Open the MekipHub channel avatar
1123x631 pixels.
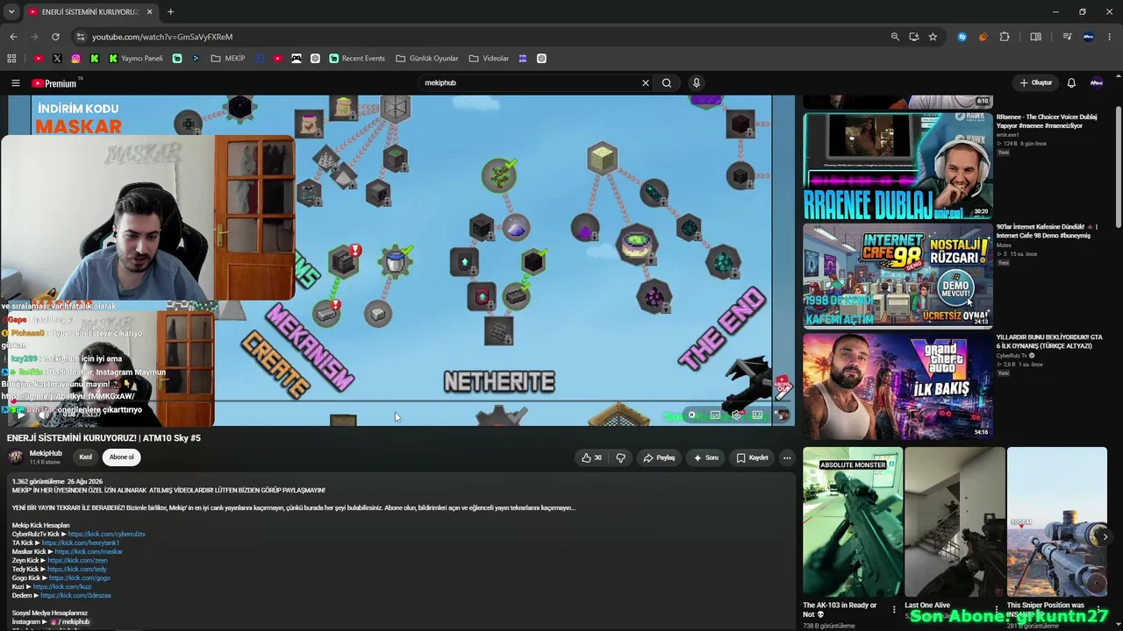[16, 457]
